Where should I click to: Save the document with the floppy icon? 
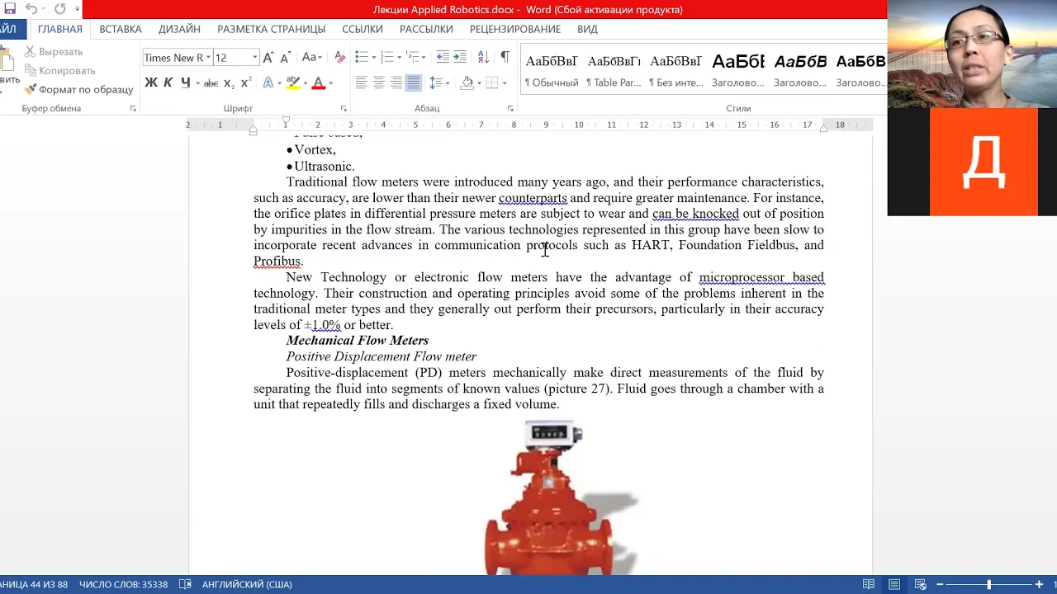tap(9, 9)
